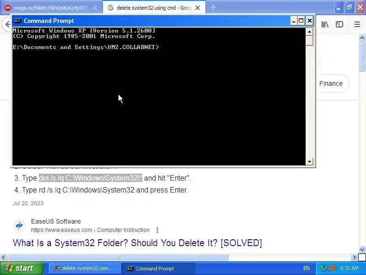Click the browser back arrow button

pyautogui.click(x=7, y=24)
